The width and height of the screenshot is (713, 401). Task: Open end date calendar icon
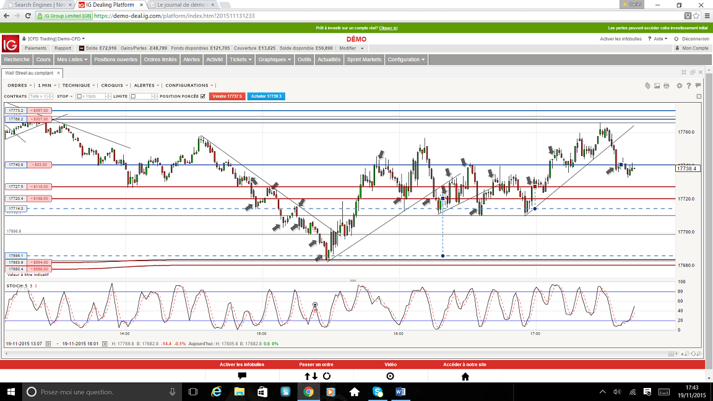click(x=105, y=343)
